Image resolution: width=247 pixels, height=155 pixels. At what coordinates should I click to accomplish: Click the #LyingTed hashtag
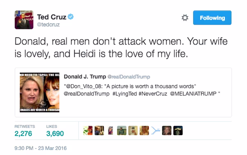pos(125,94)
